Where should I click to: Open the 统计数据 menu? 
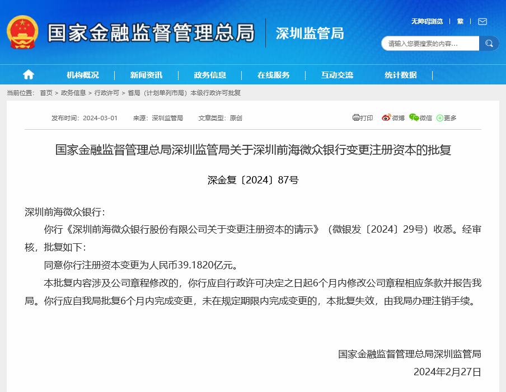pos(400,75)
